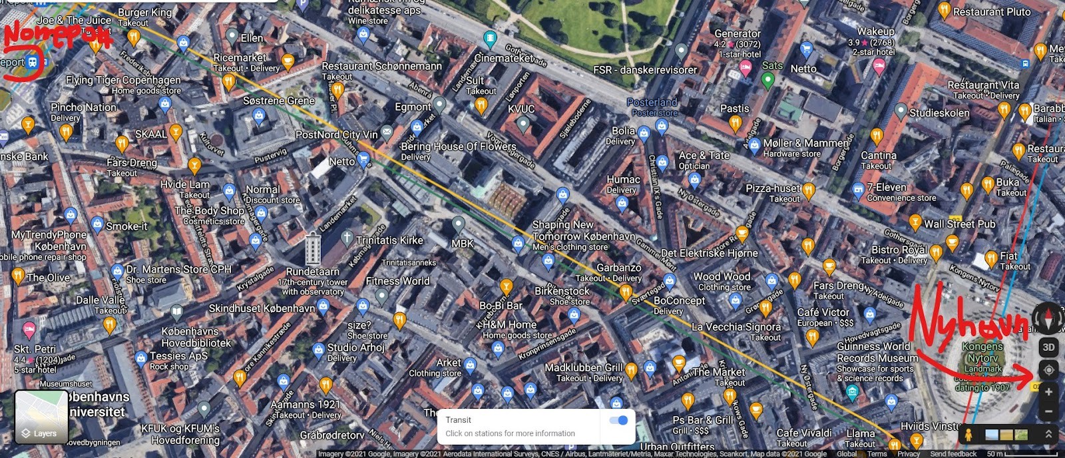The image size is (1065, 458).
Task: Click the KVUC location pin
Action: (523, 124)
